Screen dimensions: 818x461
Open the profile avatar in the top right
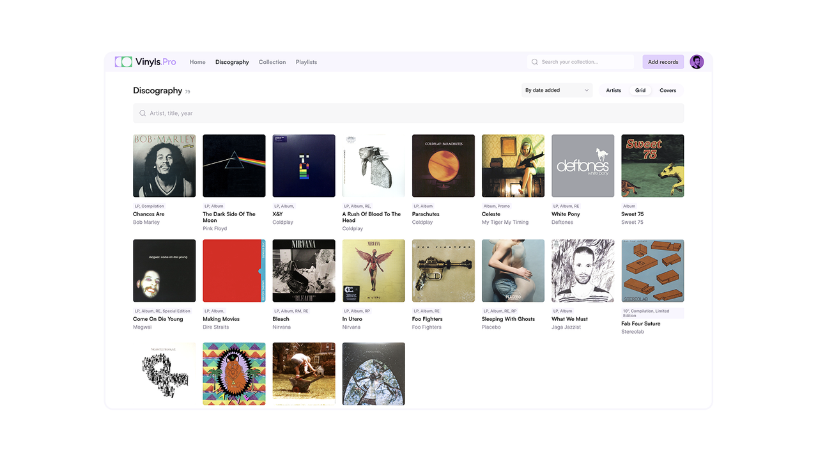(x=697, y=61)
